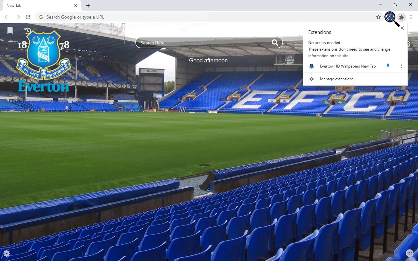This screenshot has height=261, width=418.
Task: Reload the page with the refresh icon
Action: click(x=28, y=17)
